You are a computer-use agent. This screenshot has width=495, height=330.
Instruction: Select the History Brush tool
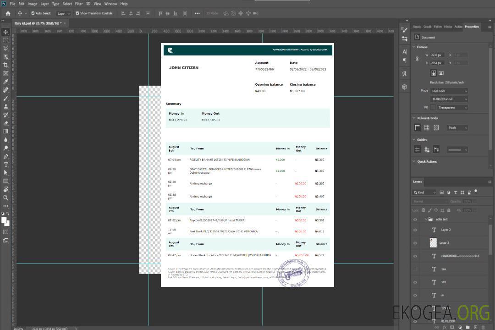click(x=5, y=115)
